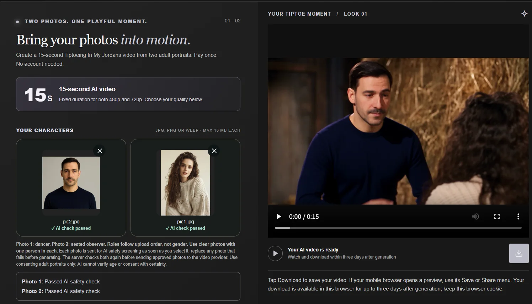Click the '01—02' step counter
The width and height of the screenshot is (532, 304).
[x=233, y=21]
